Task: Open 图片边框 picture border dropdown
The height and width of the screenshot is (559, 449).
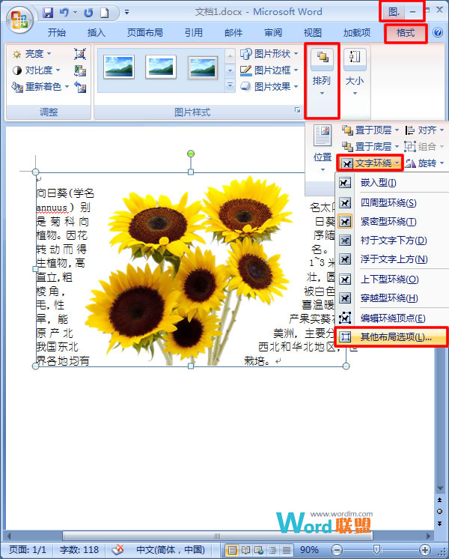Action: (x=269, y=70)
